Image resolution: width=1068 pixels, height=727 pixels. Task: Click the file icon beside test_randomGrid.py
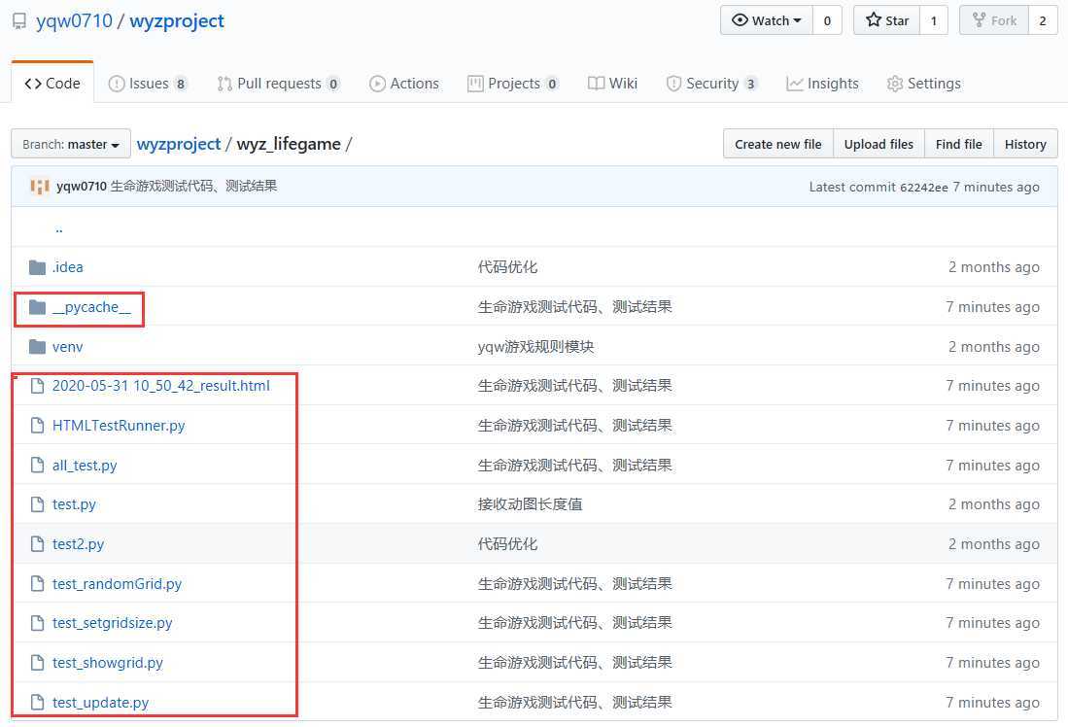pos(38,584)
